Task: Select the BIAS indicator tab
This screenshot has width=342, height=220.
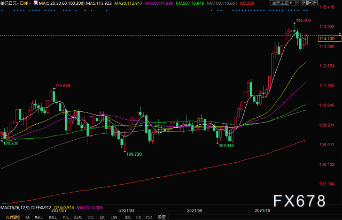Action: point(78,217)
